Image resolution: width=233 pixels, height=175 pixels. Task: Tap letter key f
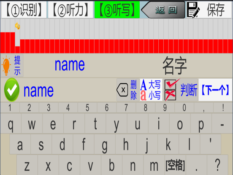pos(84,144)
